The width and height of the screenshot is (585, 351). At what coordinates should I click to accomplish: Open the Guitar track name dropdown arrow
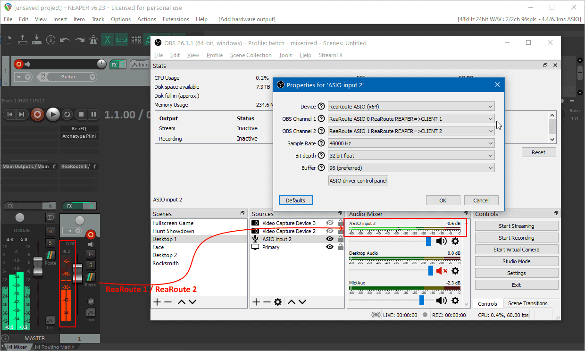pyautogui.click(x=92, y=77)
